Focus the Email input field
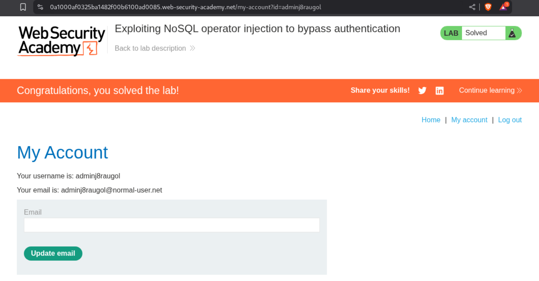 (172, 225)
